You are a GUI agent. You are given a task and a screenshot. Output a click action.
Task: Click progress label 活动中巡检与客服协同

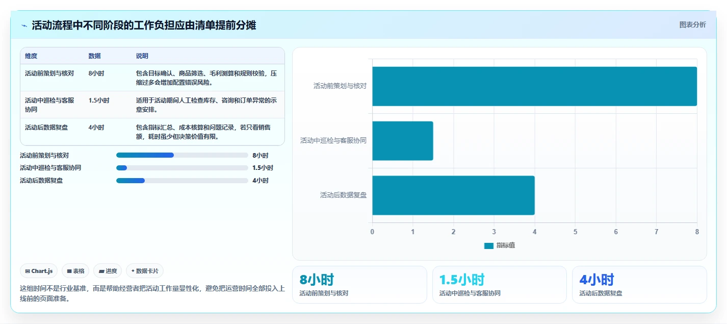[50, 168]
